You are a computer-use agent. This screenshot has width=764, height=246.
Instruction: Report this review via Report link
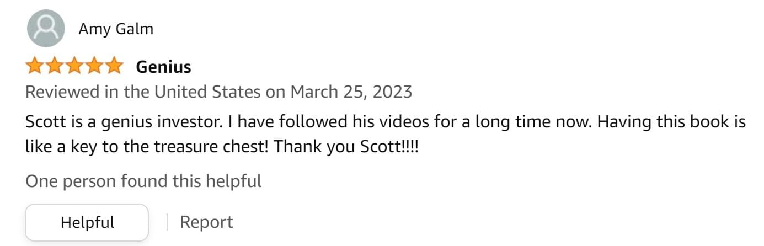(x=206, y=222)
